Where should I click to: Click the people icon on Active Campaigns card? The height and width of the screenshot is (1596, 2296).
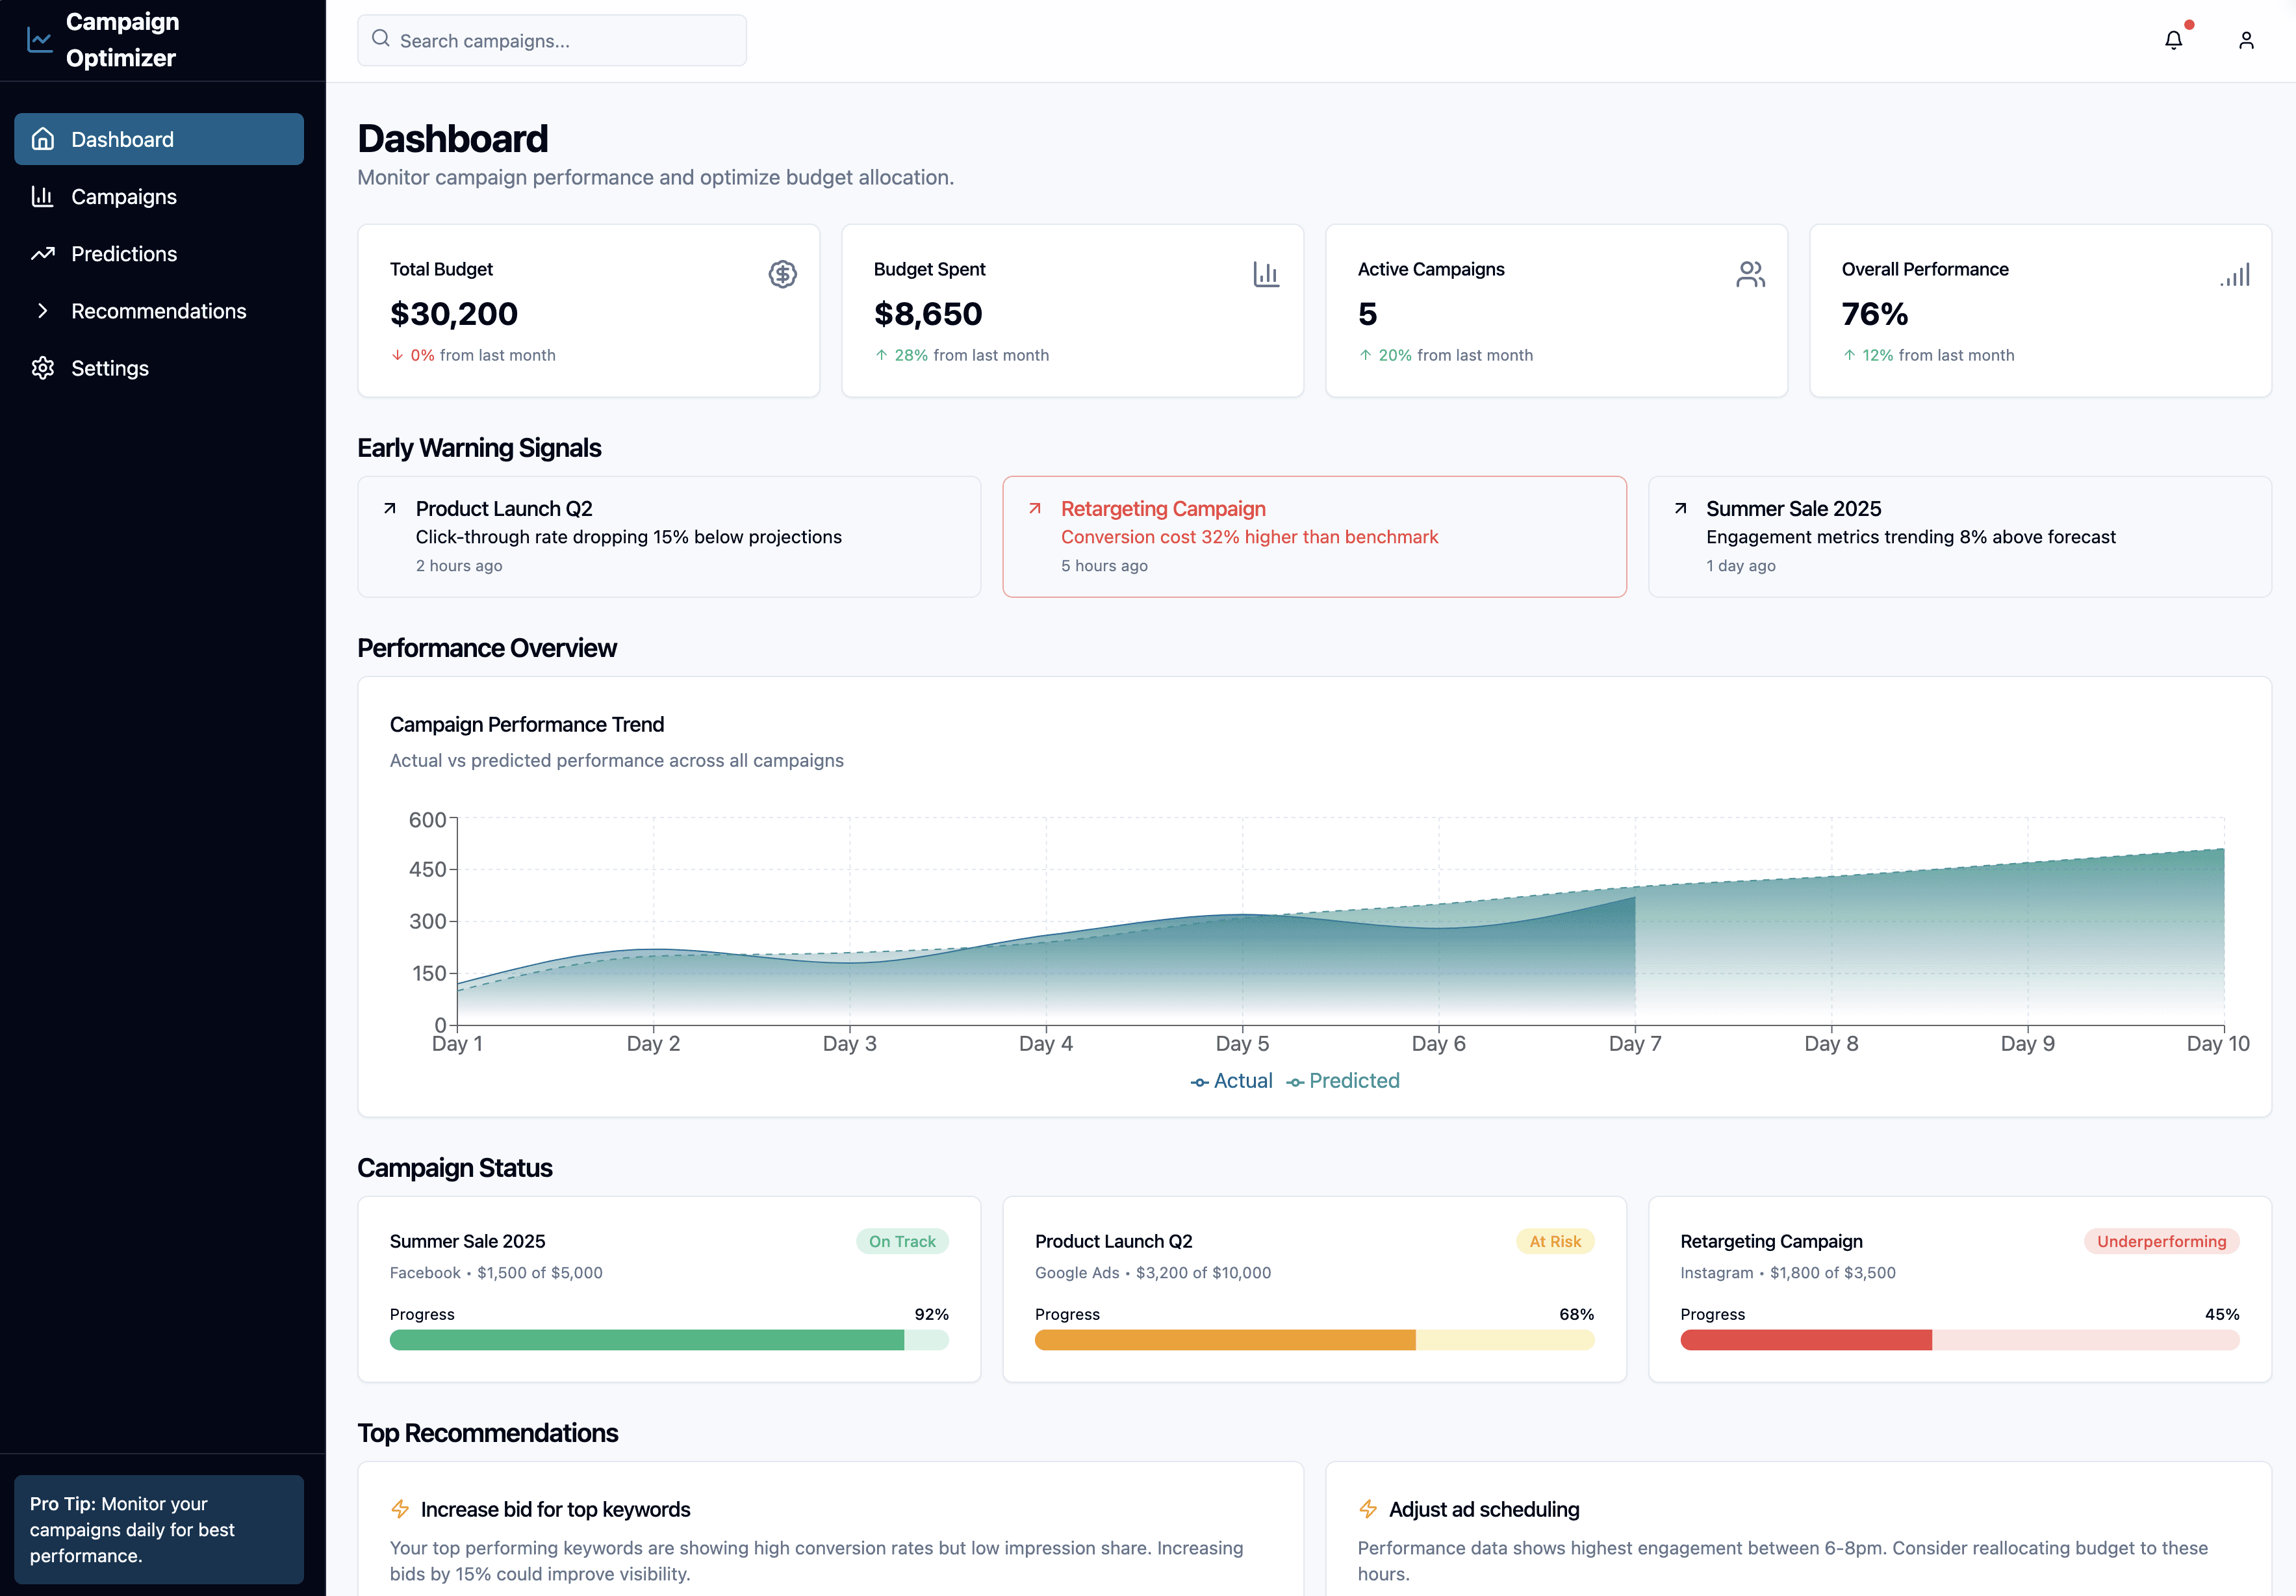(1752, 274)
